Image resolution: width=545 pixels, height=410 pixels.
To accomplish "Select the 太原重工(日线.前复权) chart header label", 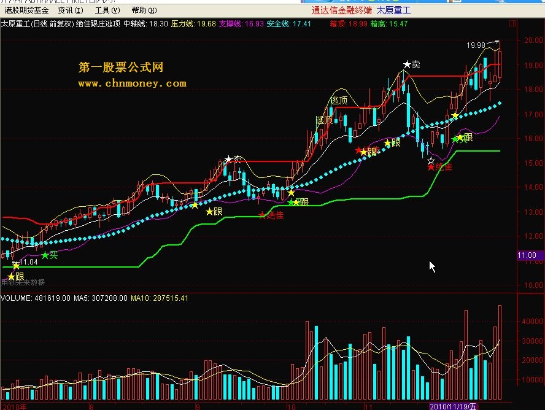I will [37, 23].
